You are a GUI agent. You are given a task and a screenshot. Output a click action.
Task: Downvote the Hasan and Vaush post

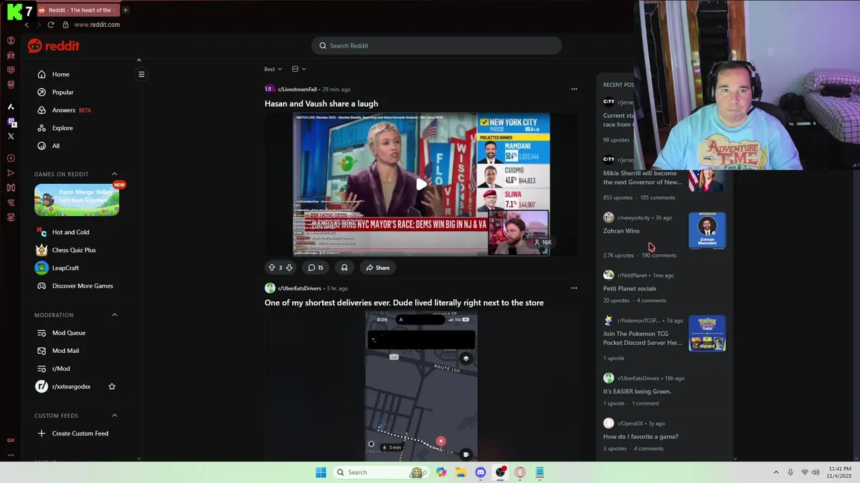point(289,268)
